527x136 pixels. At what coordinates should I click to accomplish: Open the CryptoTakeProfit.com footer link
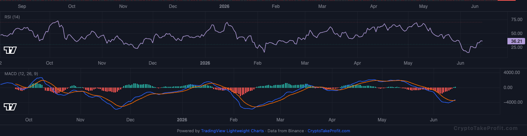tap(329, 131)
